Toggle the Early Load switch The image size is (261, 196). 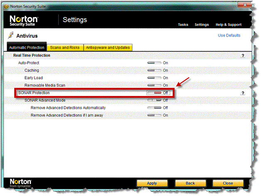[x=154, y=78]
